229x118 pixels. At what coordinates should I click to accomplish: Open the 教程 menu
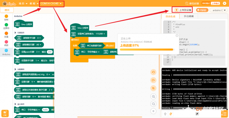34,3
